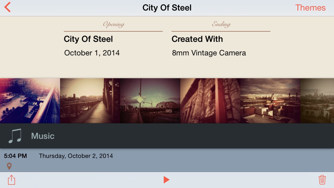The height and width of the screenshot is (188, 334).
Task: Open the Music row
Action: coord(167,136)
